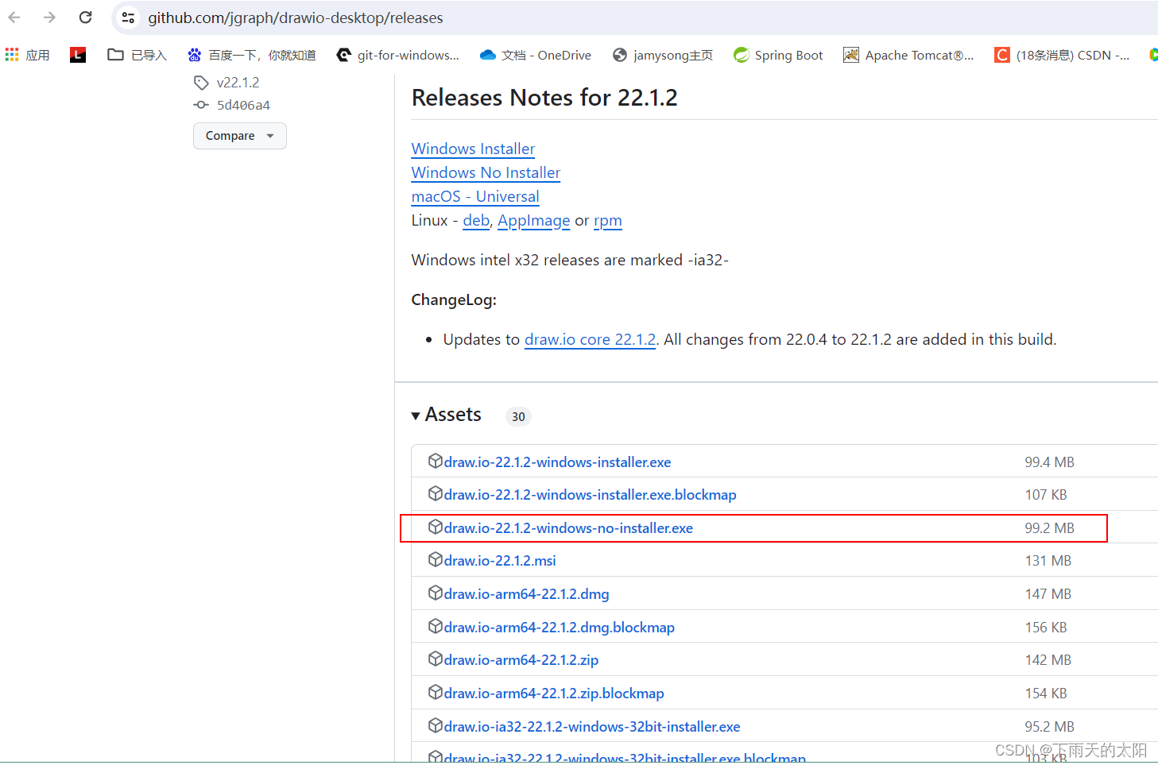The height and width of the screenshot is (765, 1158).
Task: Go back with the browser back arrow
Action: [x=14, y=17]
